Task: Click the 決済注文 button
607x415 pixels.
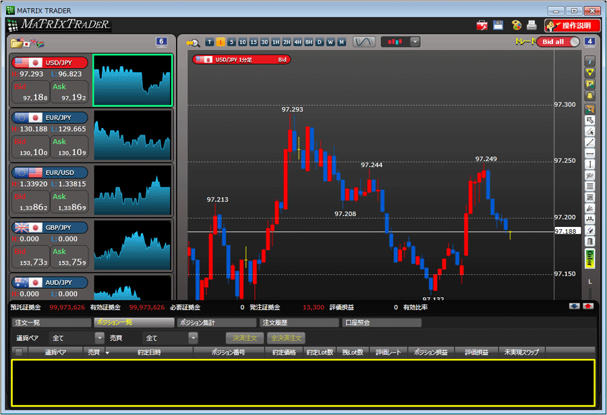Action: (x=245, y=338)
